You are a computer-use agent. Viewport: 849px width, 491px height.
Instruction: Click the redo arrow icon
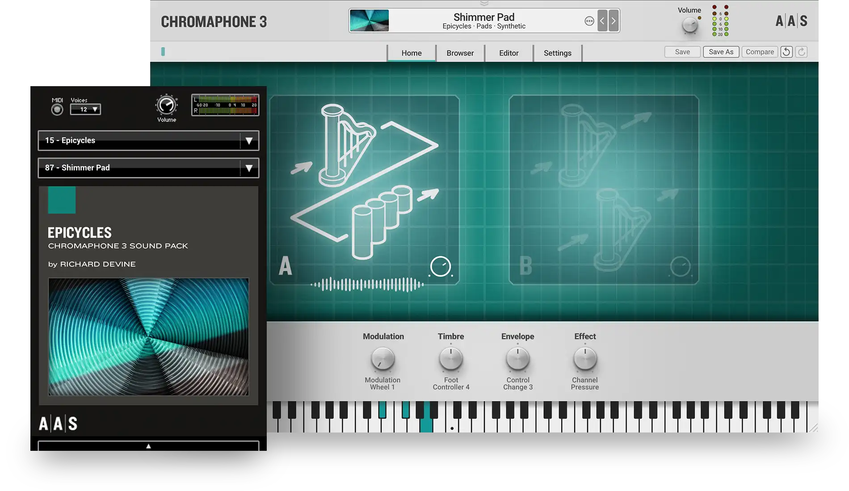(x=802, y=52)
